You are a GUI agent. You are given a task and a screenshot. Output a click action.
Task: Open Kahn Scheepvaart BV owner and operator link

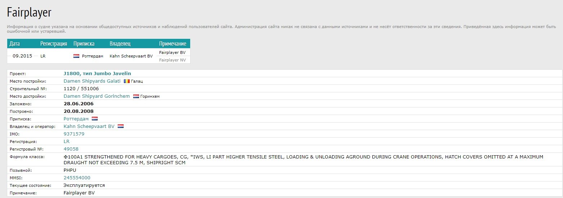coord(89,126)
